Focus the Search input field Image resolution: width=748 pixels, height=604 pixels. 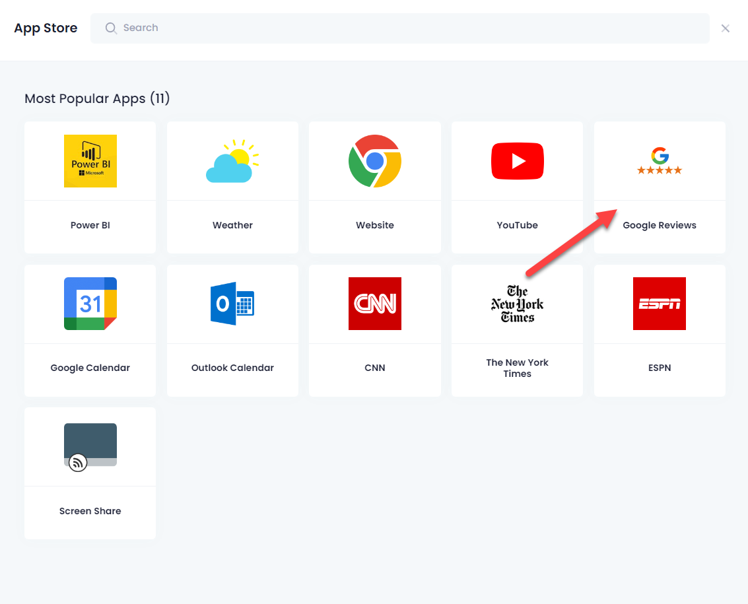click(x=400, y=28)
